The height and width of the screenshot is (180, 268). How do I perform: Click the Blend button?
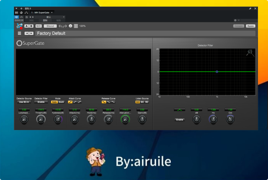50,26
